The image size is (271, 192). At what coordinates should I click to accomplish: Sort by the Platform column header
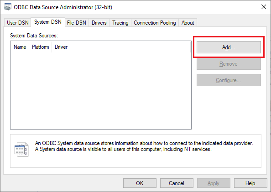click(41, 47)
